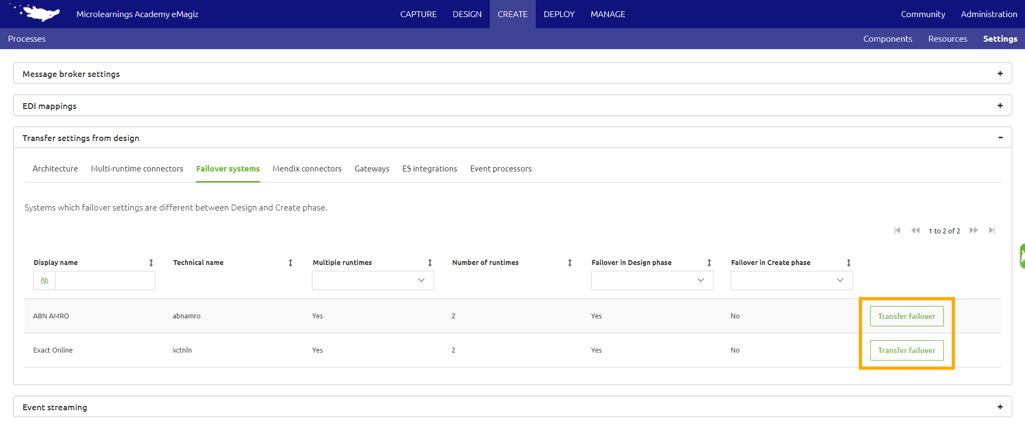Open Failover in Design phase filter dropdown

[x=652, y=280]
